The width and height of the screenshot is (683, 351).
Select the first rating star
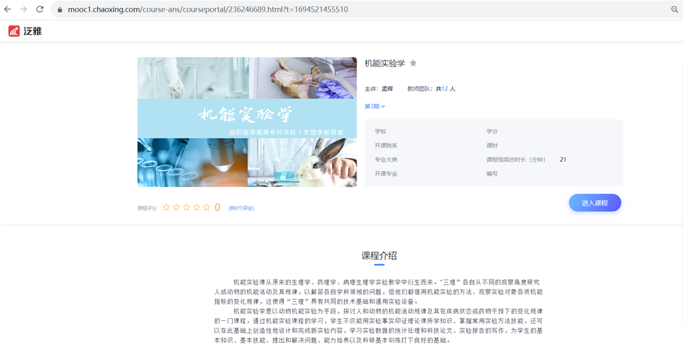(x=166, y=207)
